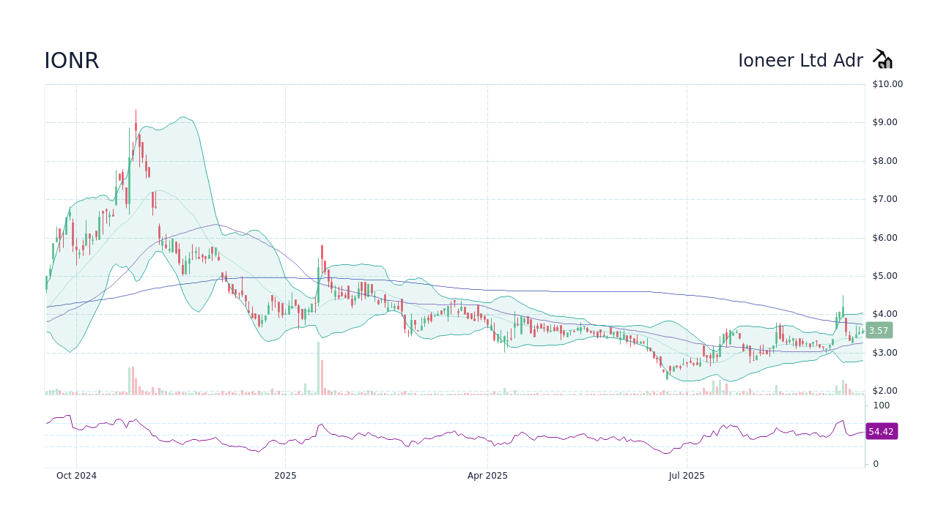Click the 2025 date label

pos(285,476)
